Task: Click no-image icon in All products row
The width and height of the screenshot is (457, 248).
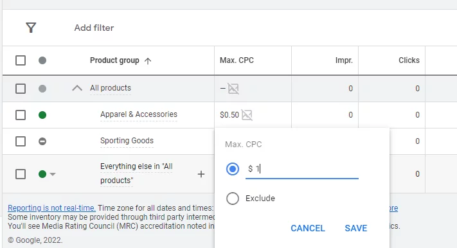Action: point(233,89)
